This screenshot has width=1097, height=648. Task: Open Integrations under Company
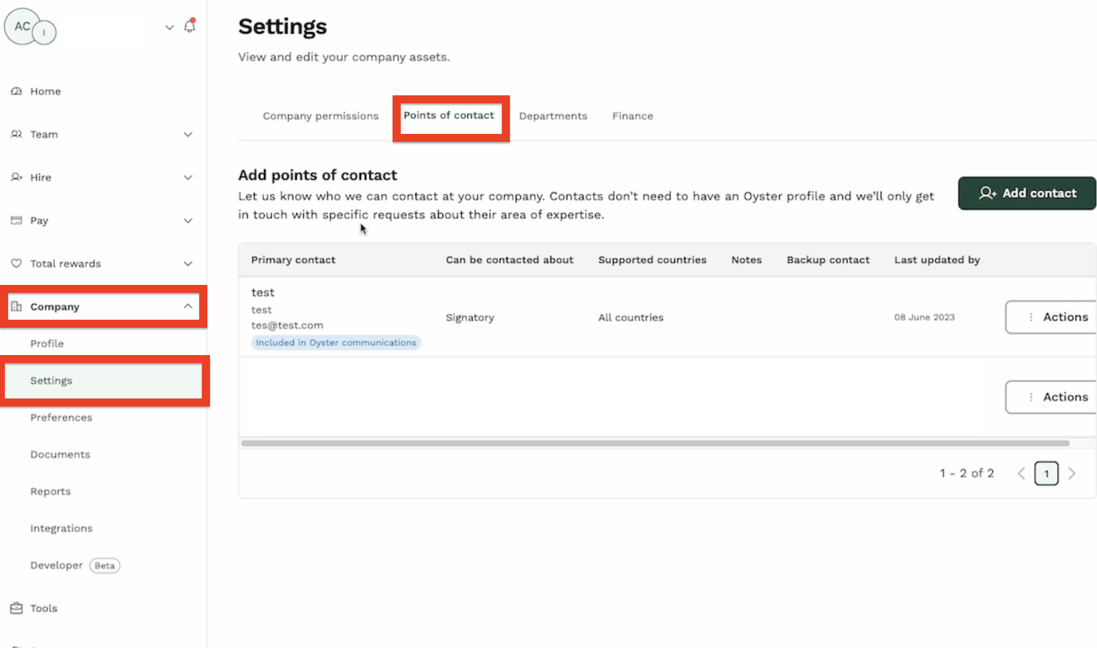pos(61,529)
